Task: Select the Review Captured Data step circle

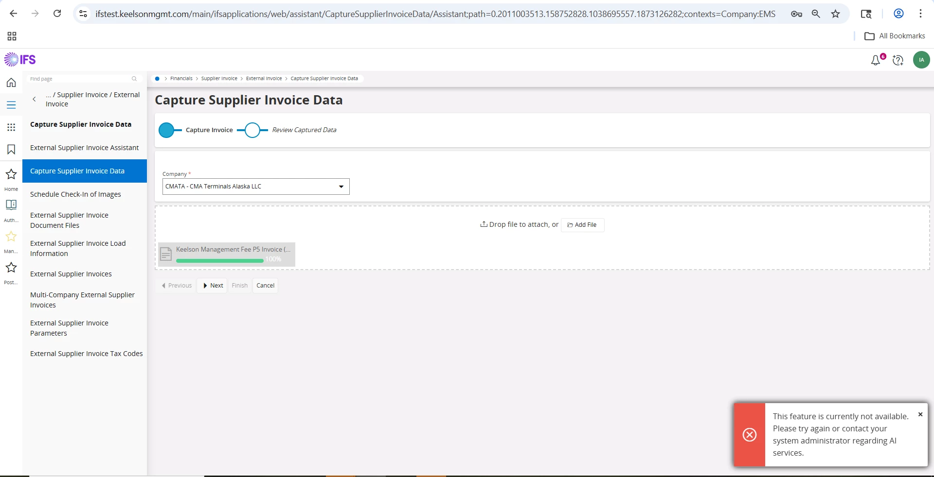Action: click(x=252, y=130)
